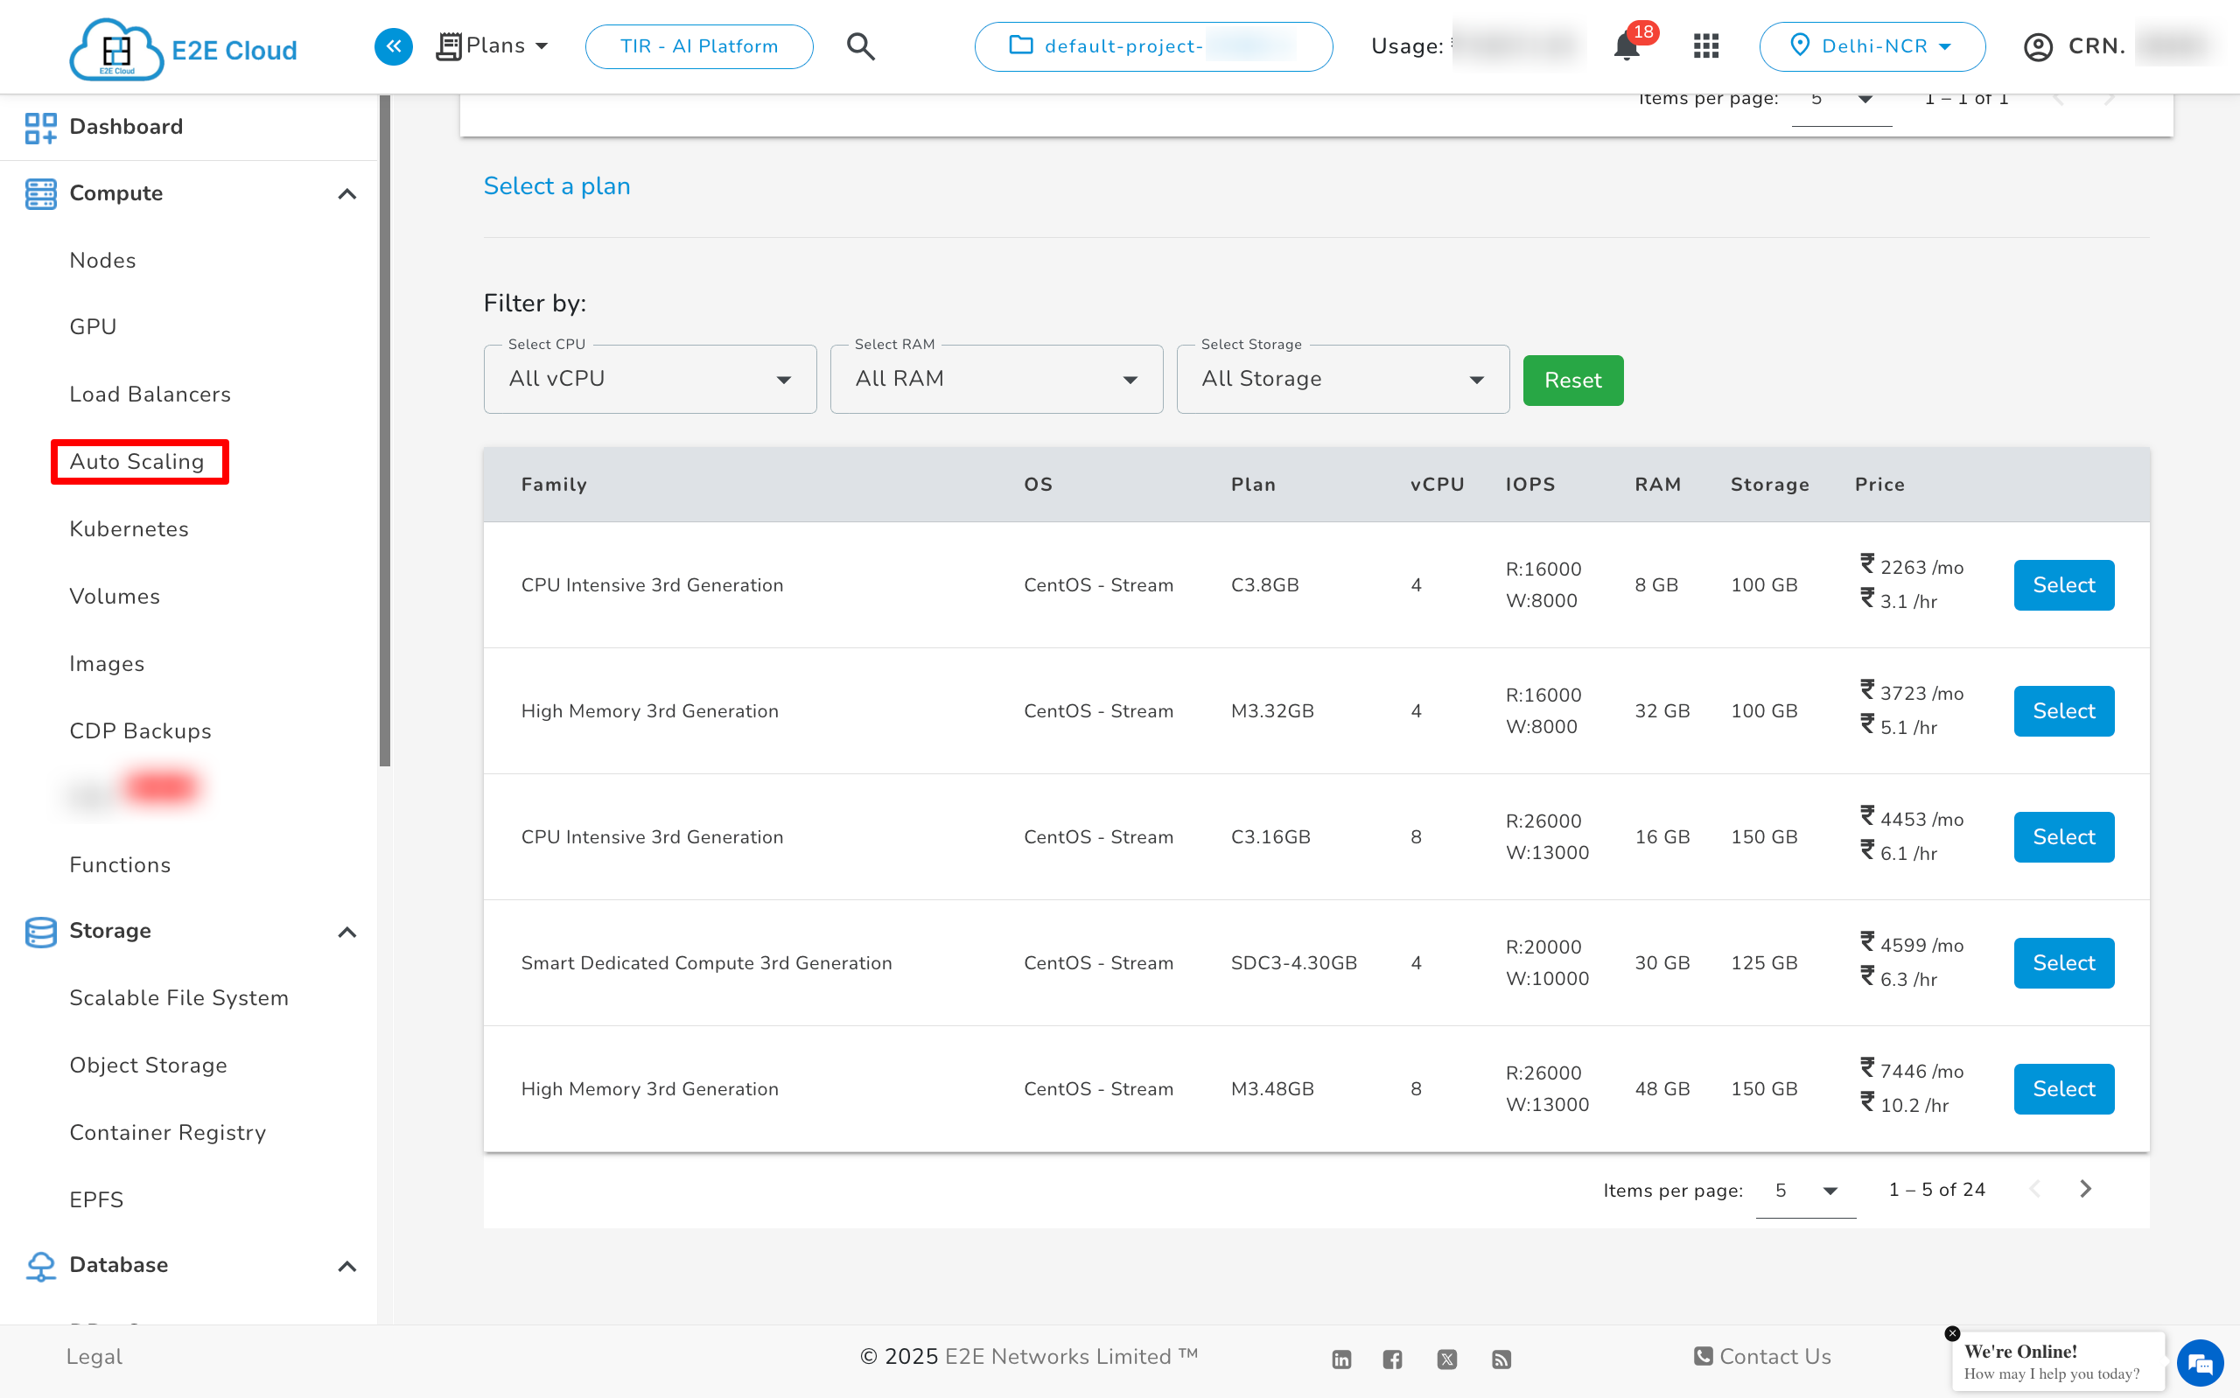Select the C3.8GB plan
The width and height of the screenshot is (2240, 1398).
click(x=2063, y=585)
